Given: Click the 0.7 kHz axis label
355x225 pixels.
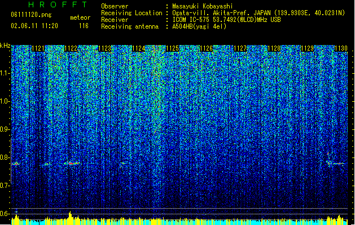Looking at the screenshot, I should tap(5, 186).
